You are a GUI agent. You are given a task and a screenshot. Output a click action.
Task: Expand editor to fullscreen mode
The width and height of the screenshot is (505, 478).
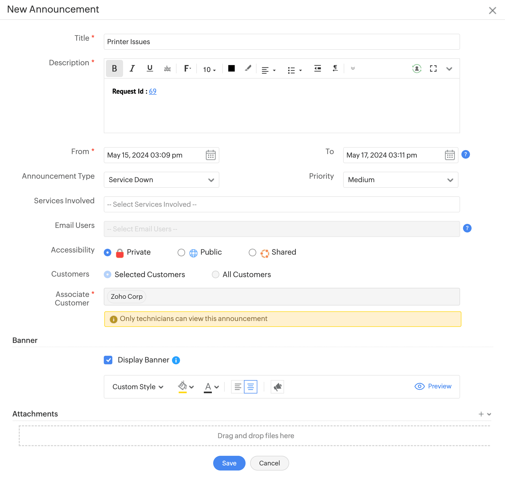(433, 69)
